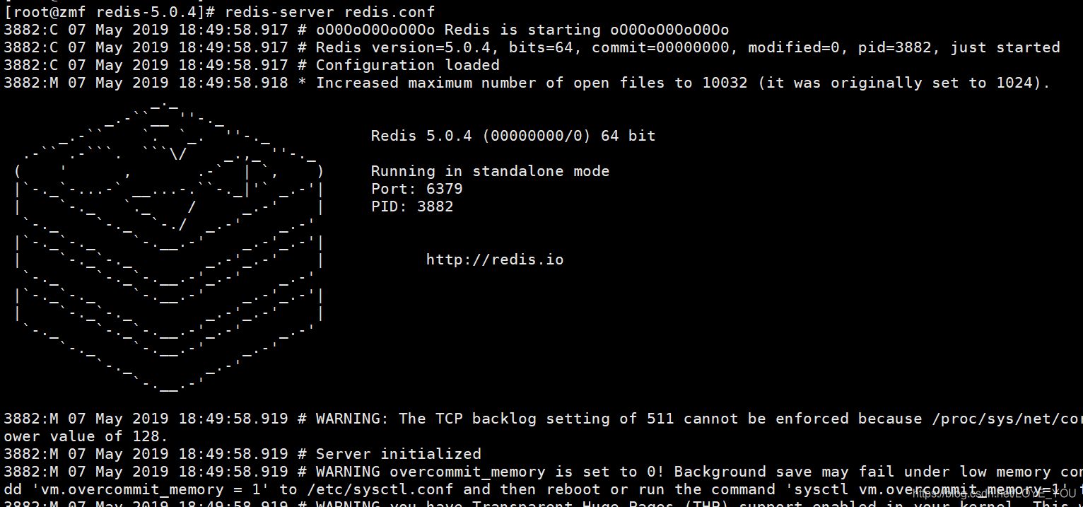Click the 'Server initialized' log message
Screen dimensions: 1083x507
coord(399,454)
